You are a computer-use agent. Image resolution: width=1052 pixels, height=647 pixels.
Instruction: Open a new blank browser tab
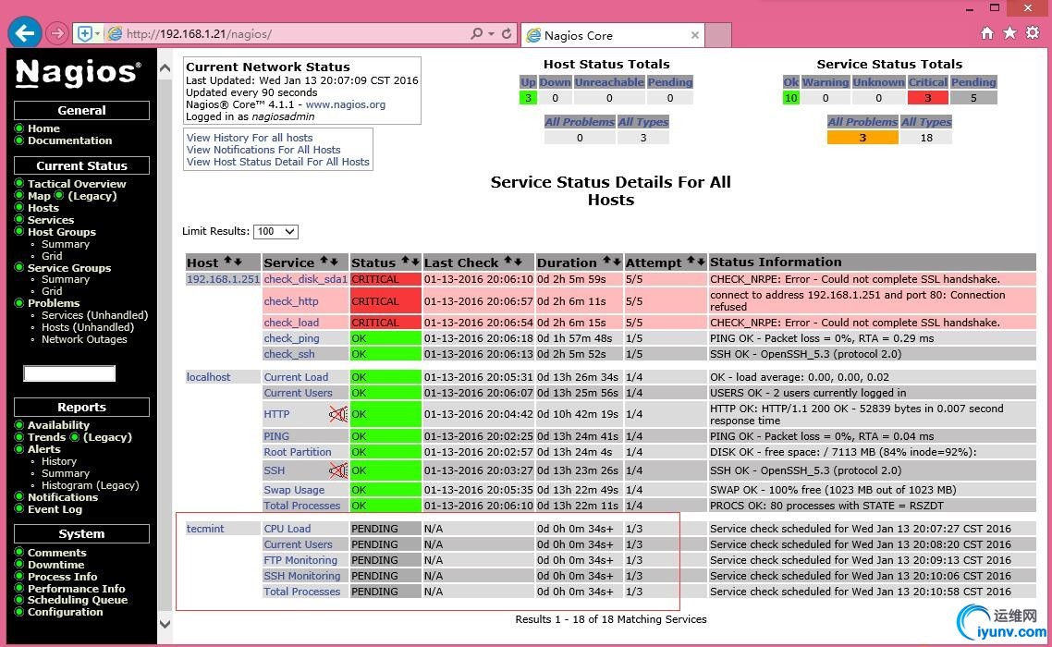pos(718,35)
